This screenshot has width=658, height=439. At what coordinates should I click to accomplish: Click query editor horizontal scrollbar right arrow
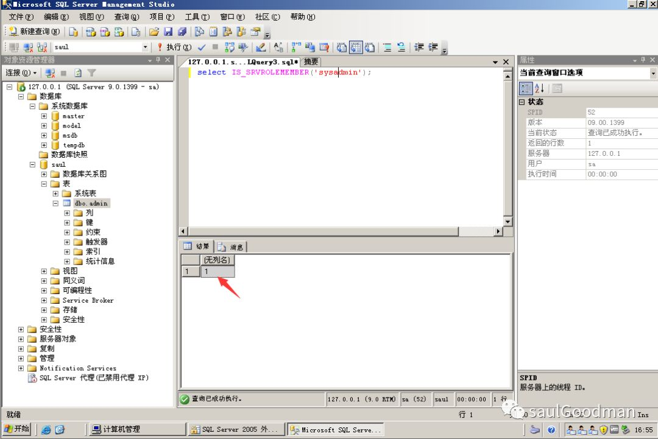[498, 231]
